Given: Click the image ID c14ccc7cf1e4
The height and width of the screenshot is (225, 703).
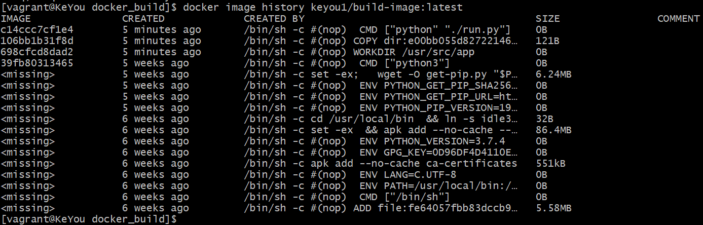Looking at the screenshot, I should click(x=37, y=29).
